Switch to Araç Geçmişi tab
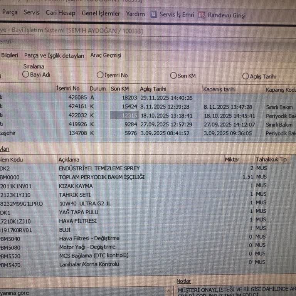296x296 pixels. coord(106,55)
